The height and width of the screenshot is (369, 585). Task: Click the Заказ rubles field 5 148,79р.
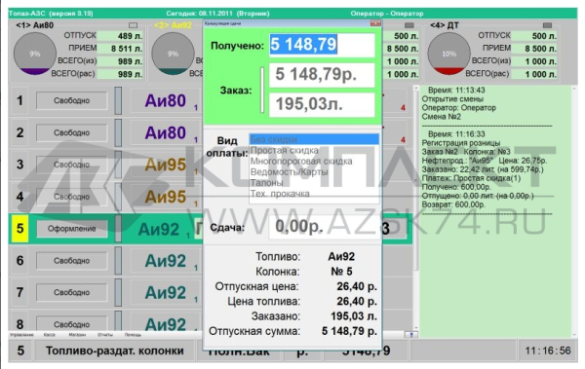[x=322, y=75]
